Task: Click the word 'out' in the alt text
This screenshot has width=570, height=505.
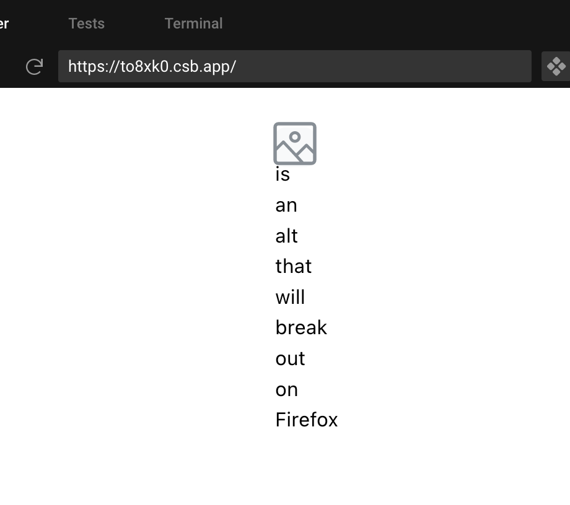Action: click(290, 358)
